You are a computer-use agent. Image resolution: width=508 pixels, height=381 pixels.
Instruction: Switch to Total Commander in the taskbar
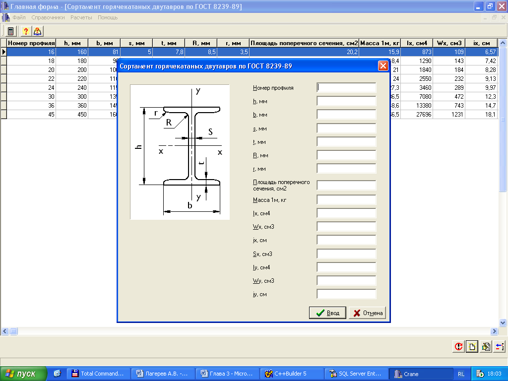pos(99,374)
